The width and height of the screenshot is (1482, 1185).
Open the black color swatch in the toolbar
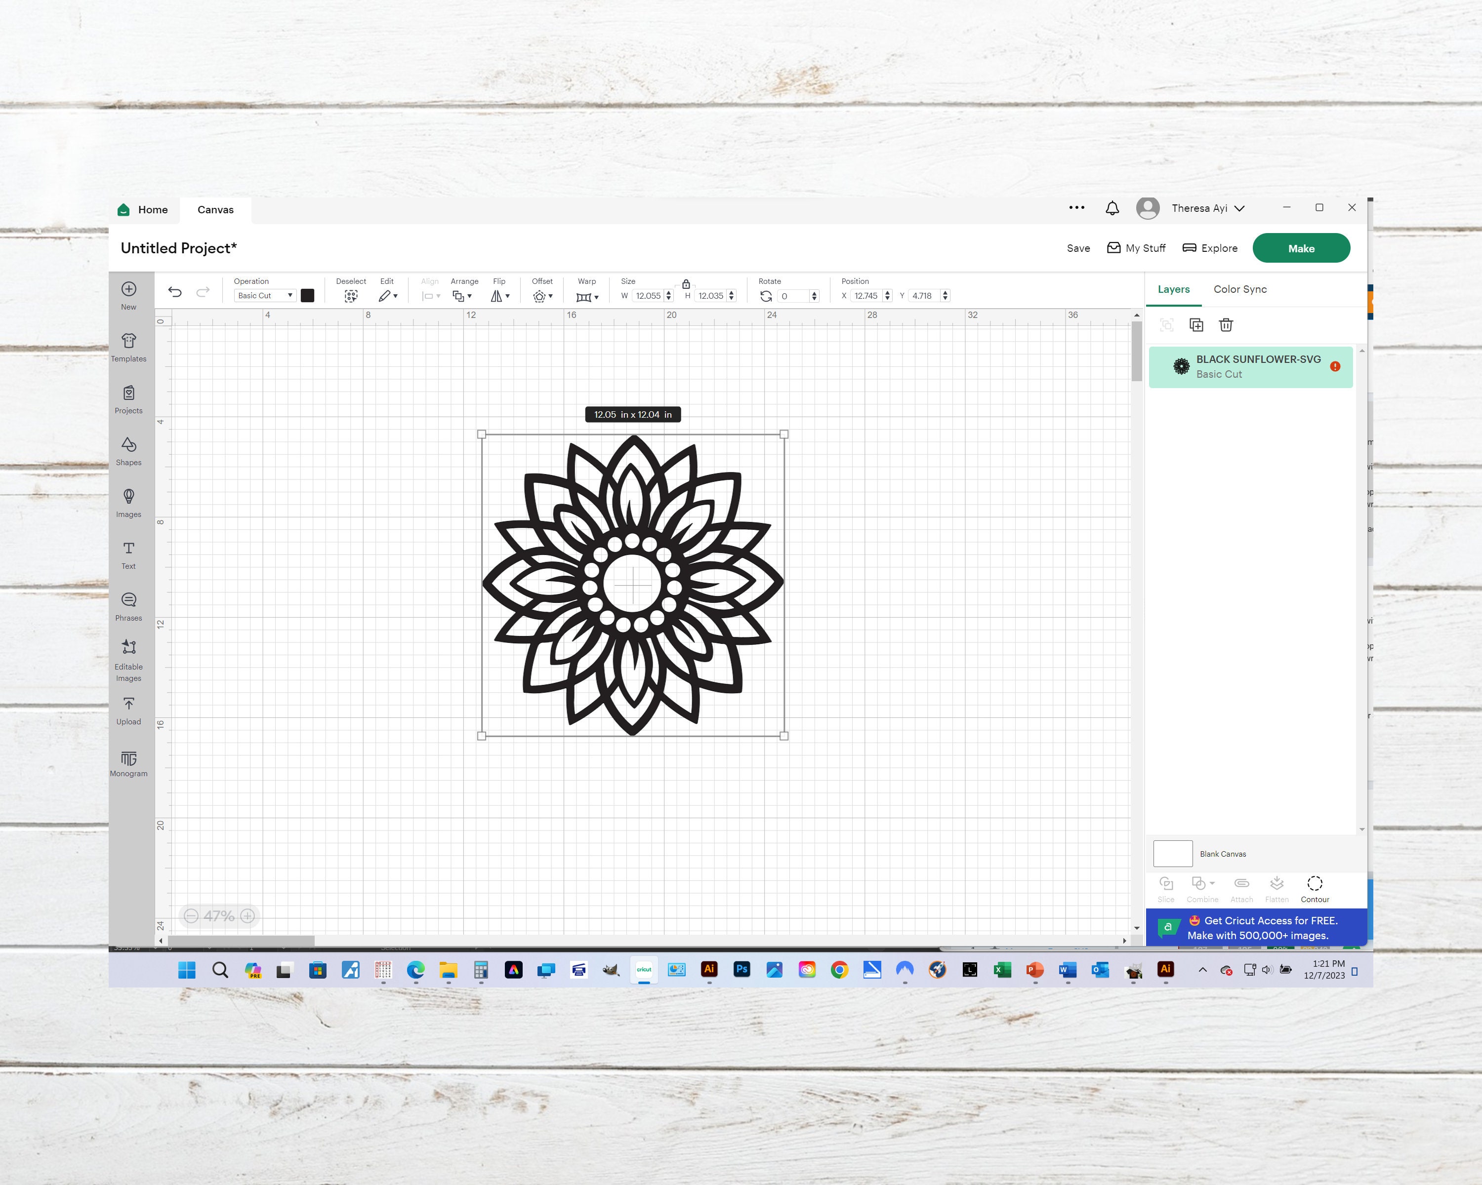(307, 295)
